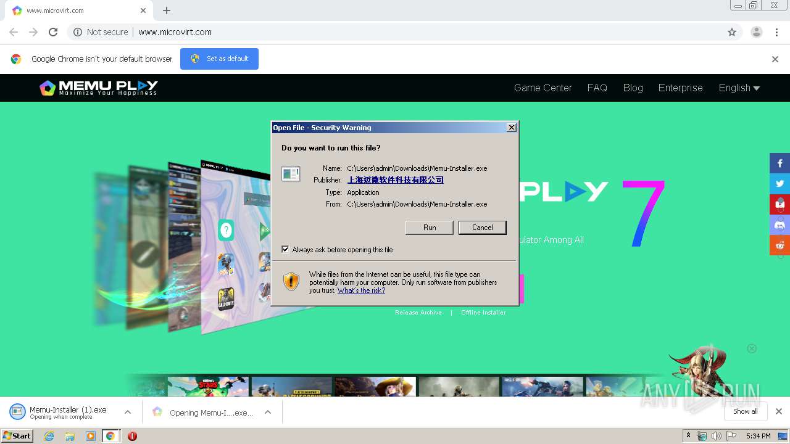The image size is (790, 444).
Task: Open the FAQ page
Action: [x=597, y=88]
